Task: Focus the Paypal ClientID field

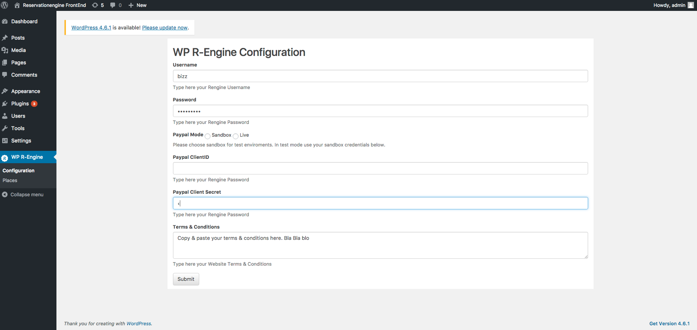Action: tap(380, 168)
